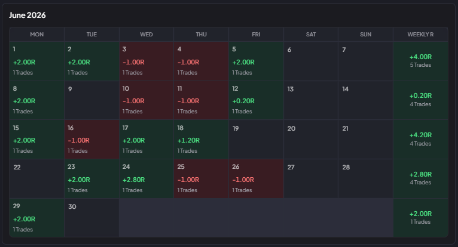
Task: Open the +2.00R weekly summary with 1 Trades
Action: 420,218
